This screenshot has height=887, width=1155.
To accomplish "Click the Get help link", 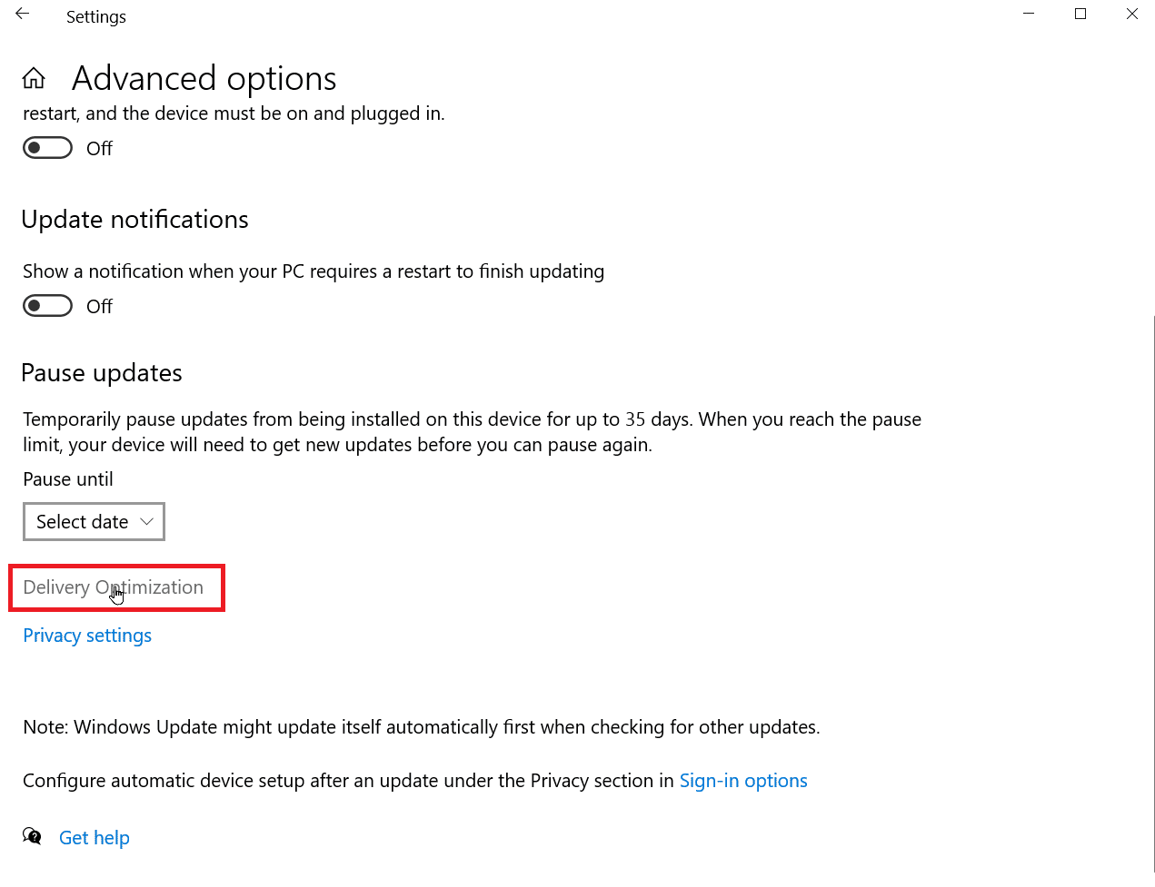I will 95,838.
